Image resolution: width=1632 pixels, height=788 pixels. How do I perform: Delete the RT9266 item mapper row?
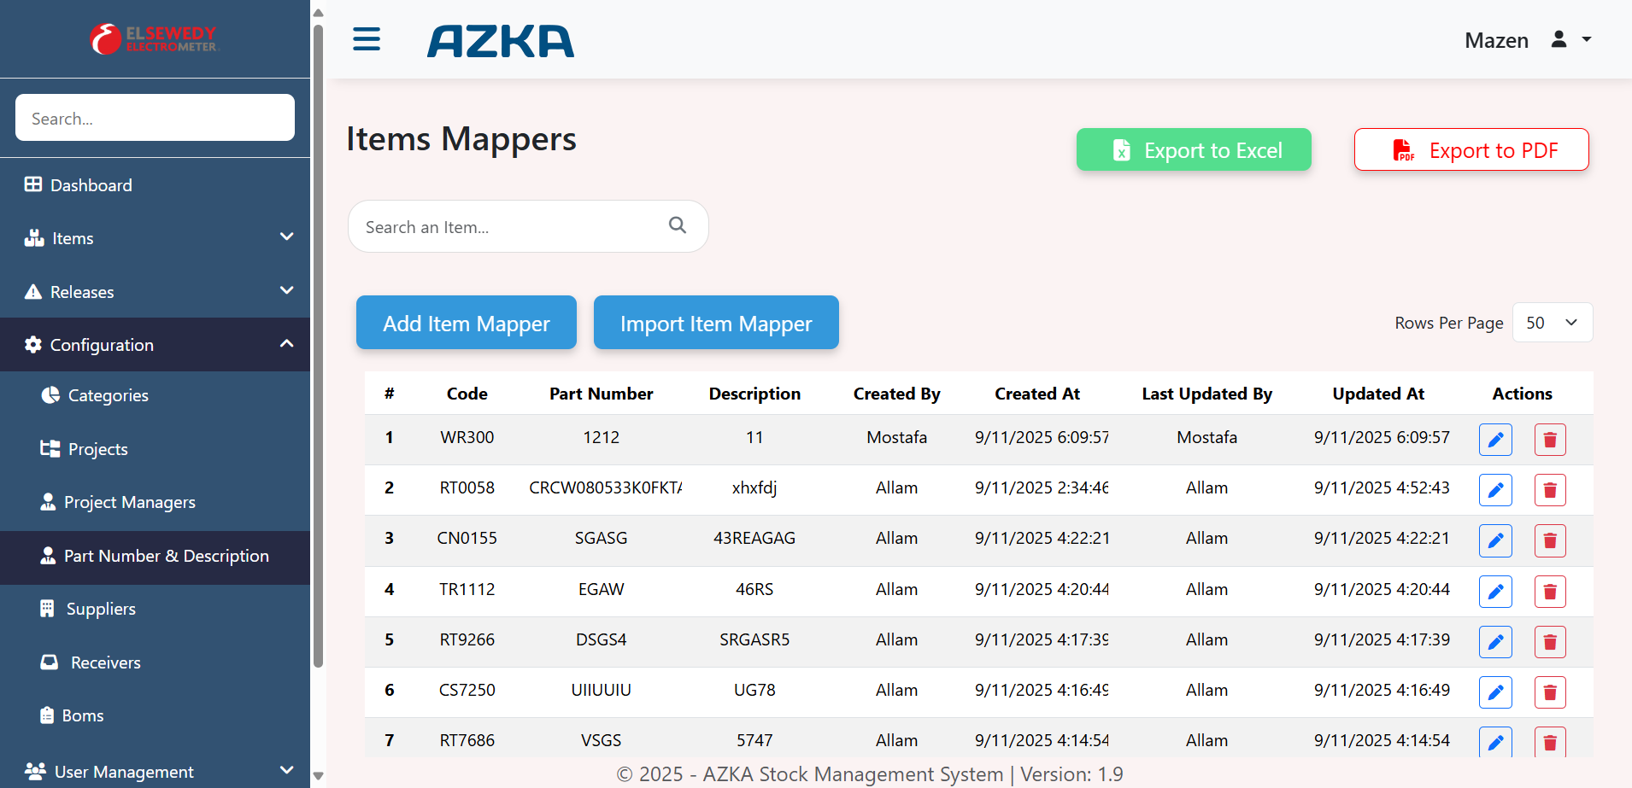(1549, 641)
